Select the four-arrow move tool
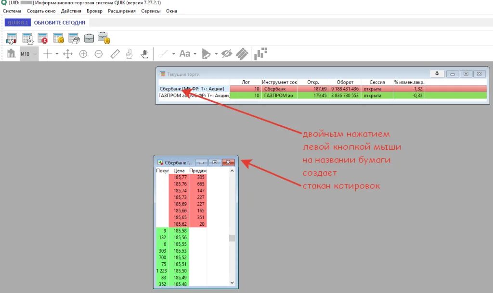Image resolution: width=493 pixels, height=293 pixels. click(x=67, y=54)
